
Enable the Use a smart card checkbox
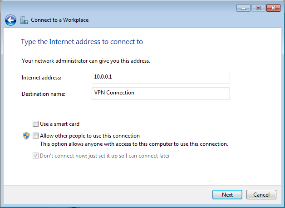[x=35, y=124]
